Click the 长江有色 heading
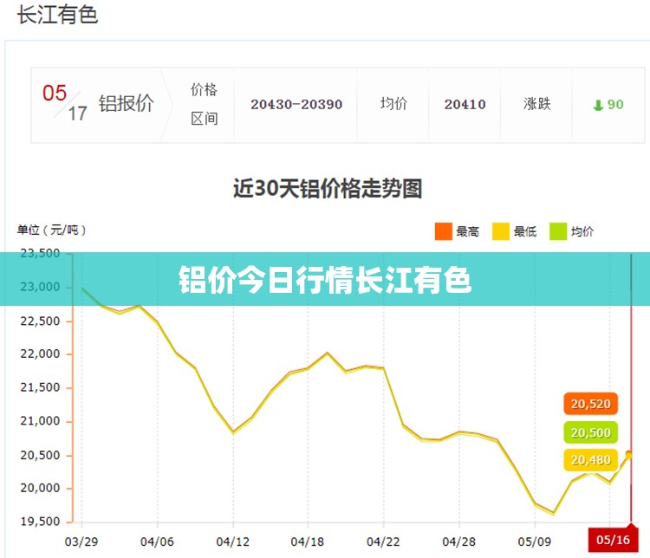 [57, 15]
